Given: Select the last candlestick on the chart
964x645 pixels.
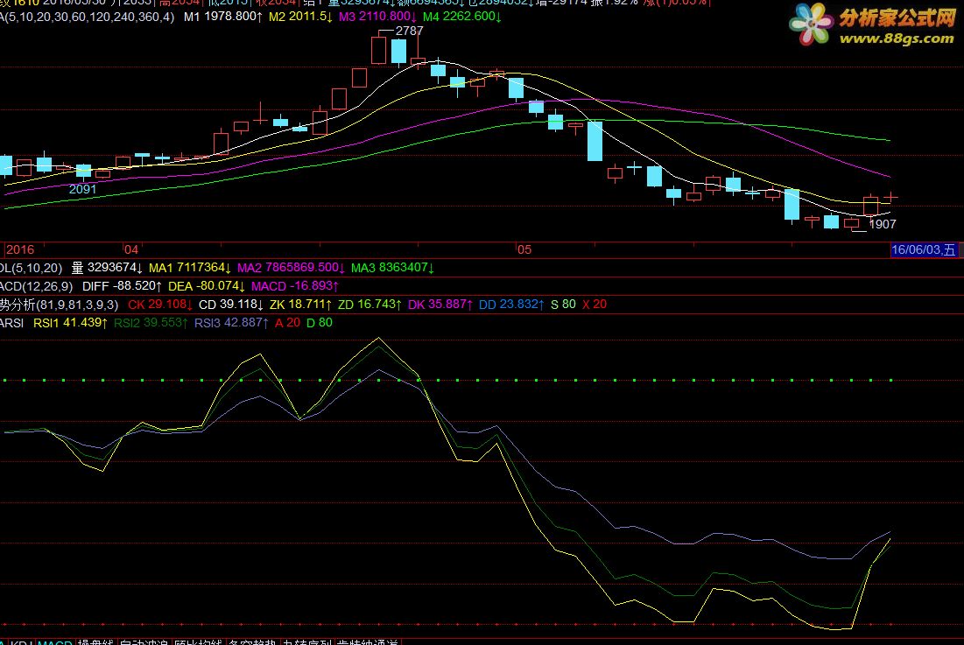Looking at the screenshot, I should [x=890, y=197].
